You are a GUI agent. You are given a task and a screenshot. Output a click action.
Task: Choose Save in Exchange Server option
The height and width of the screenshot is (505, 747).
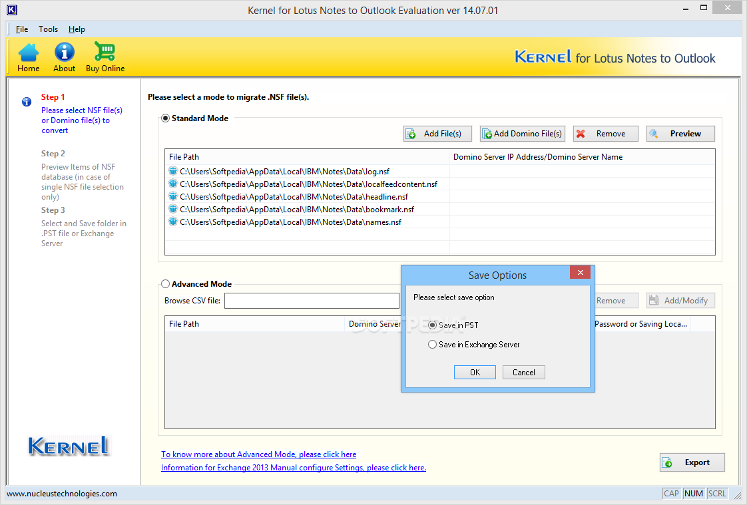pyautogui.click(x=433, y=345)
